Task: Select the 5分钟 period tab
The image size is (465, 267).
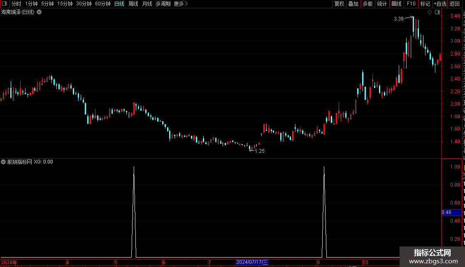Action: click(47, 4)
